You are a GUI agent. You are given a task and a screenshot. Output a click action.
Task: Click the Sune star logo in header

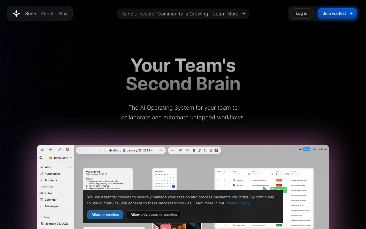pos(16,13)
